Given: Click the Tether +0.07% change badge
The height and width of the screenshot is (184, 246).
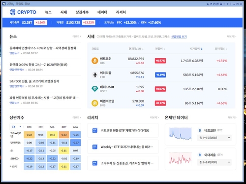Looking at the screenshot, I should coord(160,89).
